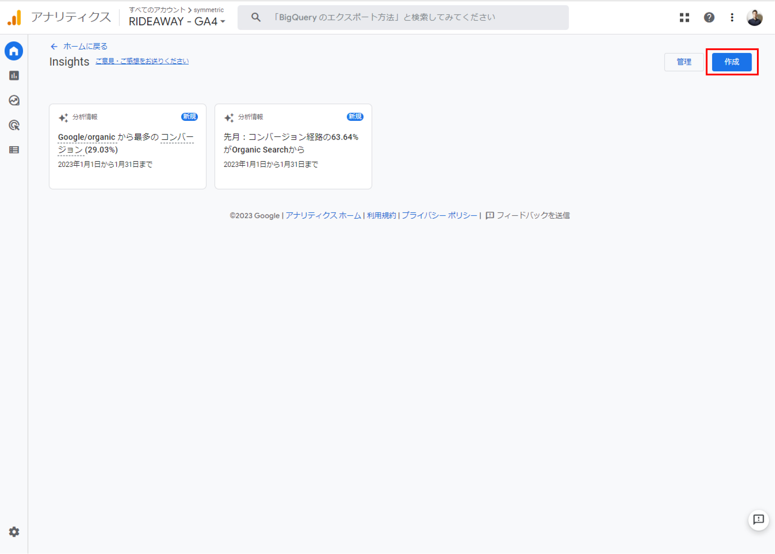
Task: Open the Explore icon in sidebar
Action: click(14, 101)
